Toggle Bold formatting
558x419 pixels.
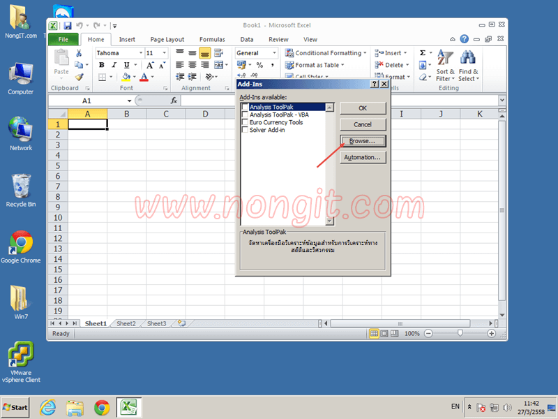tap(102, 65)
